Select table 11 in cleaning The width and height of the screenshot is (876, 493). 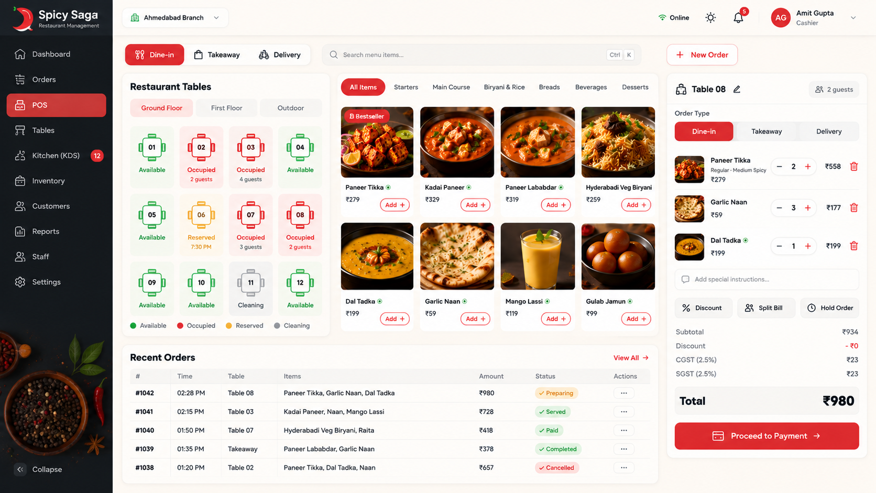(x=250, y=288)
